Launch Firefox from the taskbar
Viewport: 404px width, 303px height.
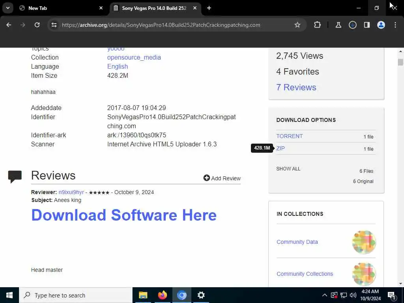(162, 295)
